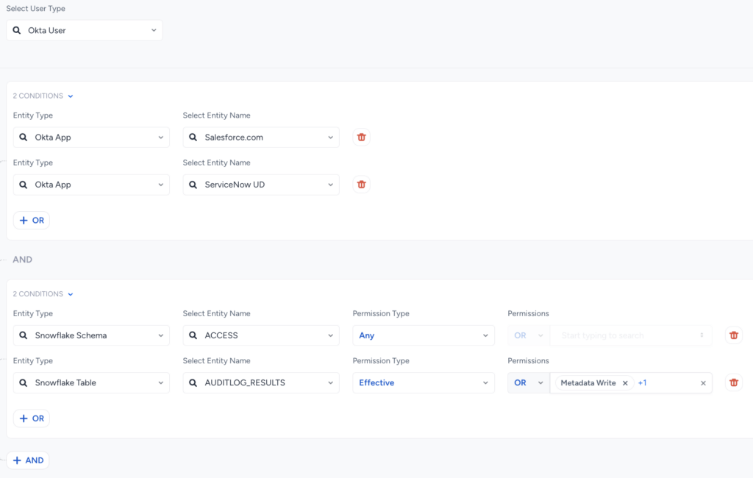753x478 pixels.
Task: Remove the AUDITLOG_RESULTS table condition
Action: 733,382
